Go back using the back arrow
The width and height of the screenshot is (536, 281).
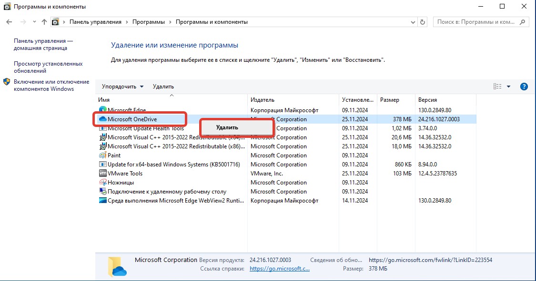click(9, 22)
